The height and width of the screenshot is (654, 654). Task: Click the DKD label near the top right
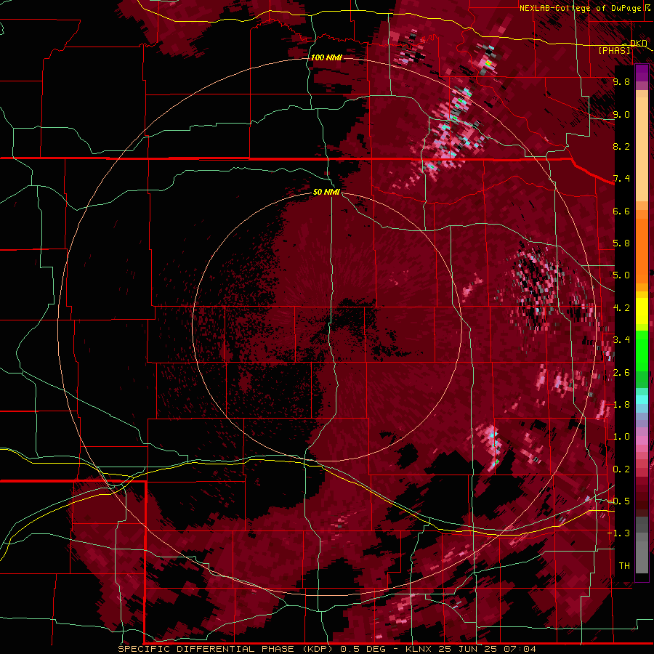coord(638,43)
